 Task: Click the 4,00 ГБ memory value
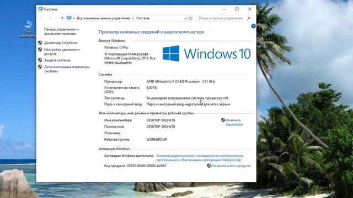coord(152,88)
